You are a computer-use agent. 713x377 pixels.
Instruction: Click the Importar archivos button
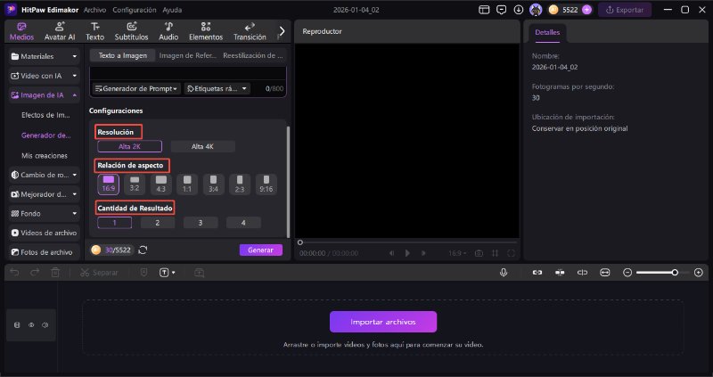pyautogui.click(x=383, y=322)
